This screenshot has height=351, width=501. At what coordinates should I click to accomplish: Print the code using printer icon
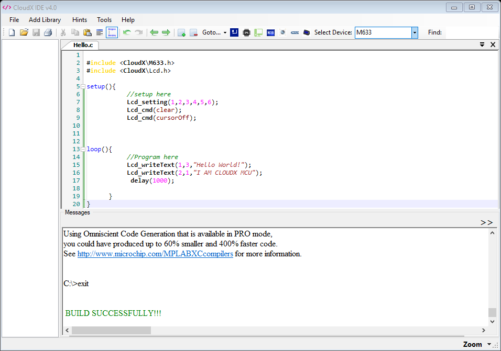pyautogui.click(x=48, y=32)
